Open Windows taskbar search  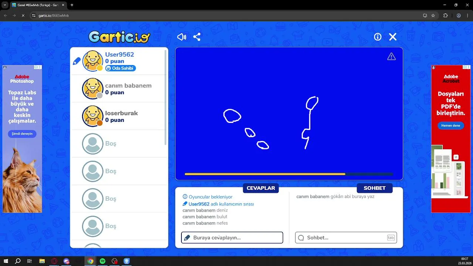pyautogui.click(x=18, y=261)
